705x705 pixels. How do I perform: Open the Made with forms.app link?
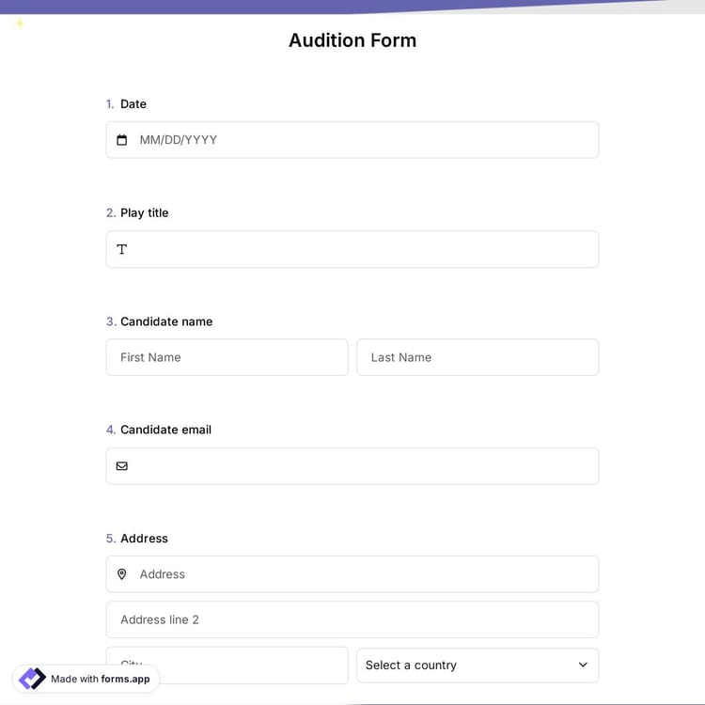tap(100, 679)
